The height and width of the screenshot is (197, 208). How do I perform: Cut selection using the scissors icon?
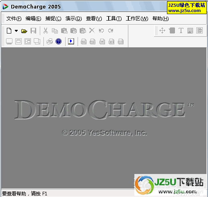45,31
